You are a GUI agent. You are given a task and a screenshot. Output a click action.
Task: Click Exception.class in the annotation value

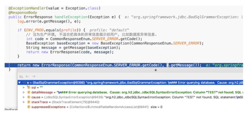[82, 8]
